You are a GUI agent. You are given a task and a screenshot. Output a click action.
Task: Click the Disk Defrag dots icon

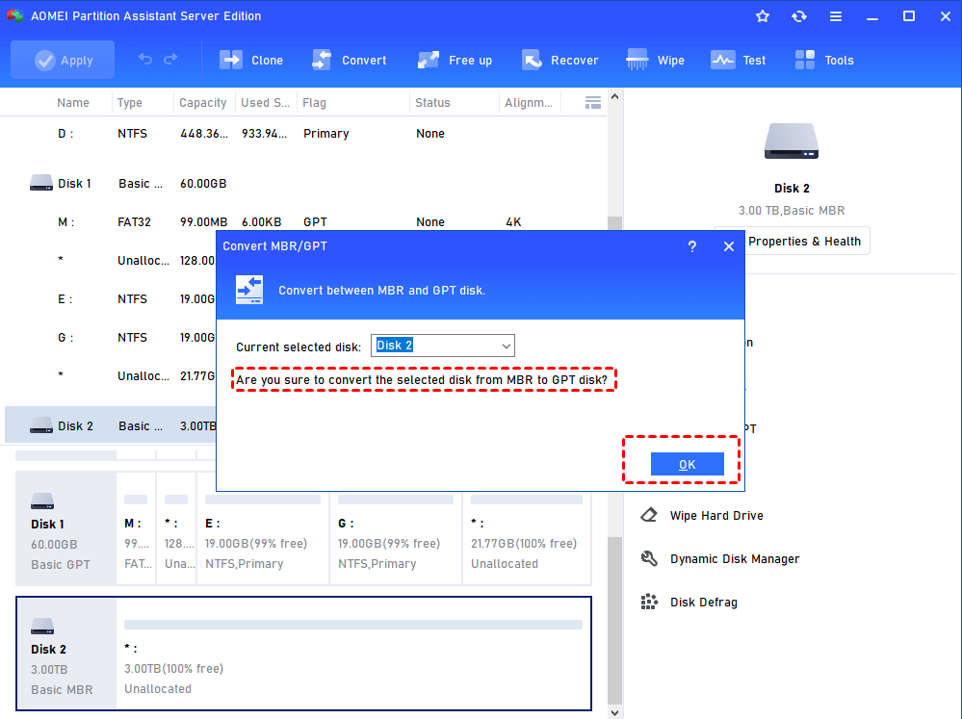pyautogui.click(x=649, y=602)
